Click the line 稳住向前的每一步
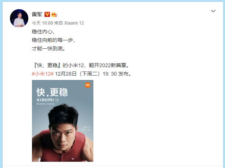225x168 pixels. [54, 40]
